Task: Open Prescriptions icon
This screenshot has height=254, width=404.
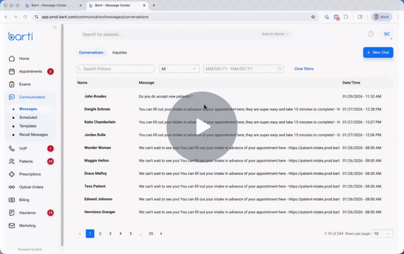Action: pyautogui.click(x=12, y=174)
